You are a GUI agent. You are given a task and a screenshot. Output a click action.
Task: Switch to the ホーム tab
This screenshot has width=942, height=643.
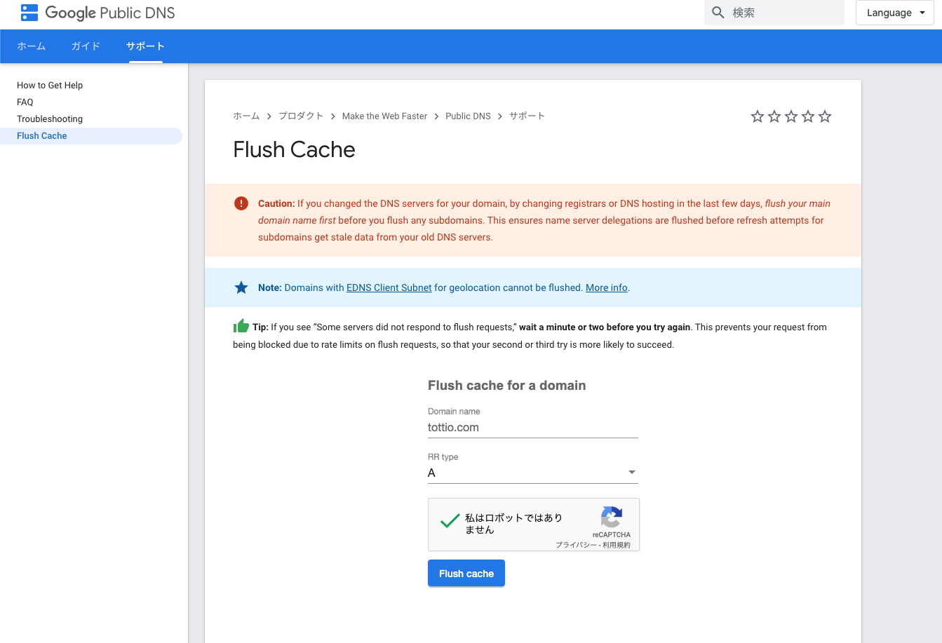coord(32,46)
